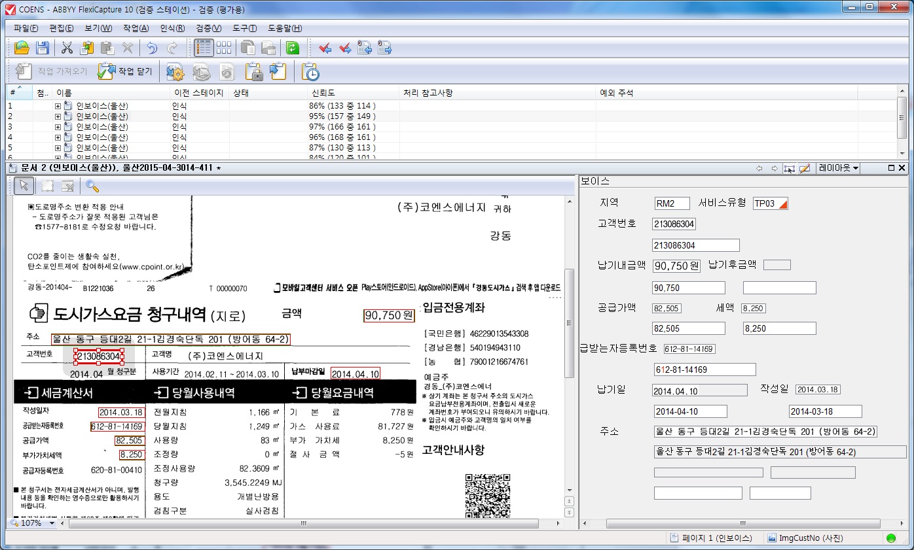Click the 고객번호 input field containing 213086304
Image resolution: width=914 pixels, height=550 pixels.
696,245
